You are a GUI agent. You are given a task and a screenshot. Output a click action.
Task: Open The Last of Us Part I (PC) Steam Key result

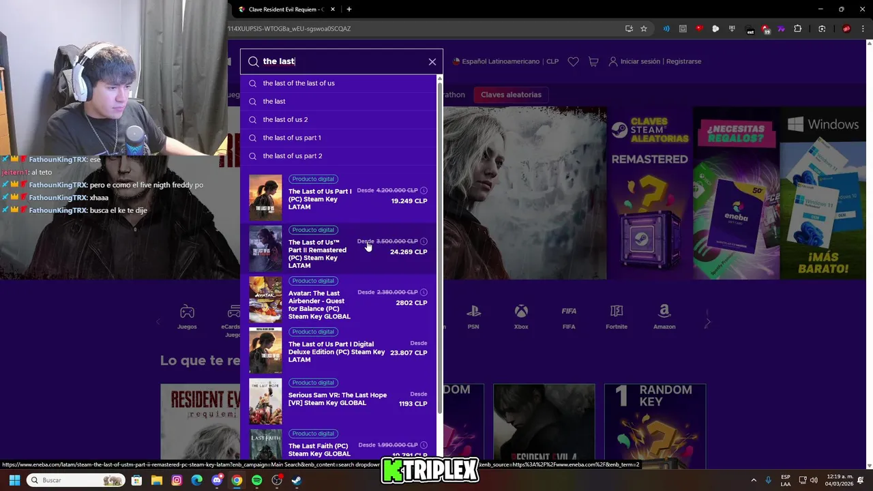[338, 197]
